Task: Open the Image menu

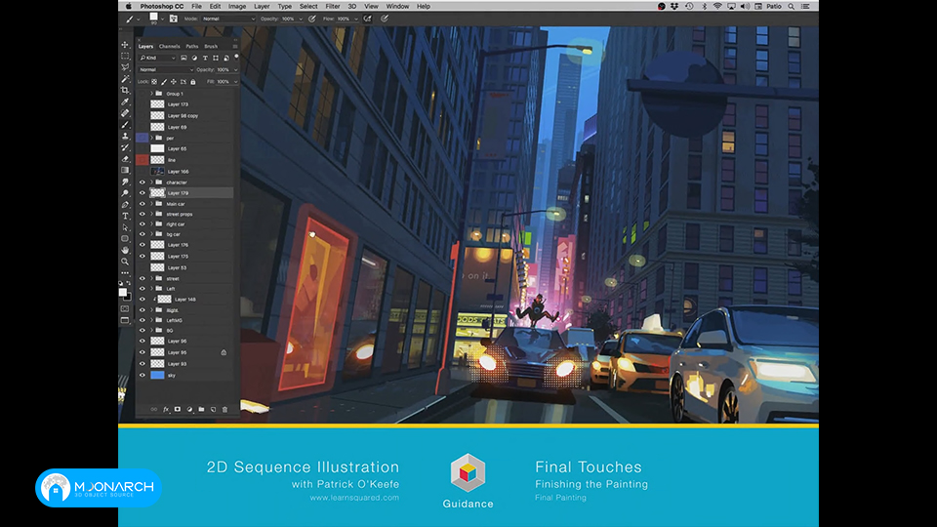Action: (x=236, y=6)
